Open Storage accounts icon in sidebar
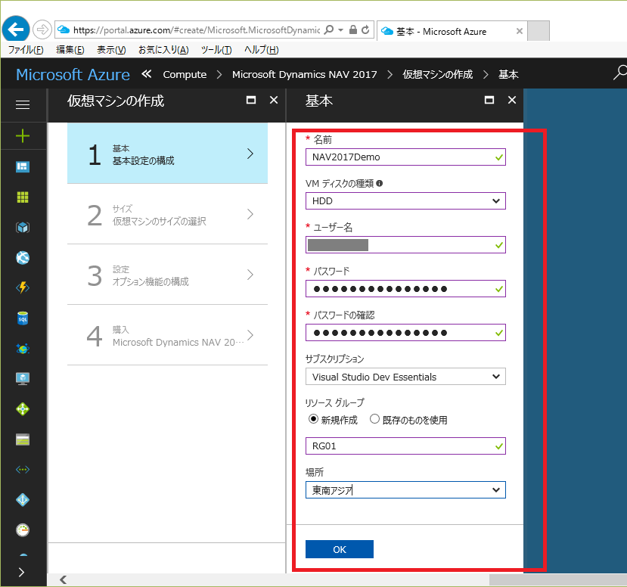The height and width of the screenshot is (587, 627). click(x=23, y=439)
